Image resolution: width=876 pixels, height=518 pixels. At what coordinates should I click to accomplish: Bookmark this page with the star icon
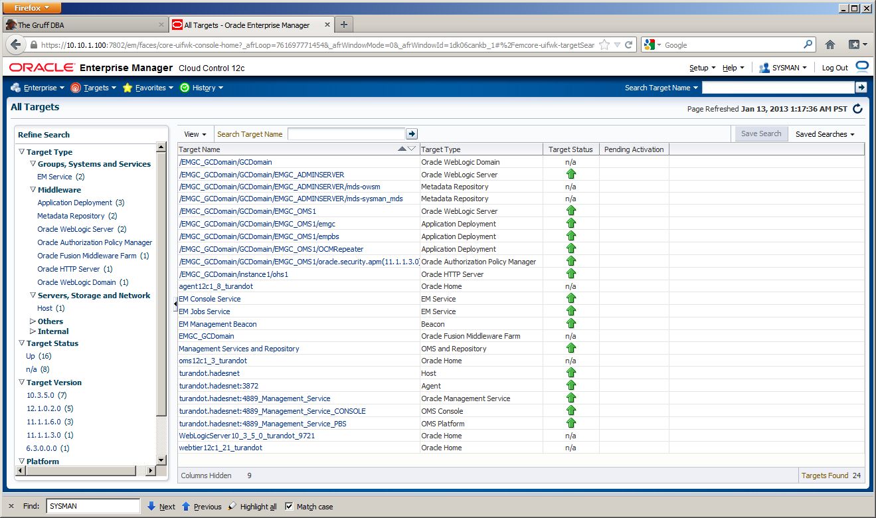(x=604, y=45)
